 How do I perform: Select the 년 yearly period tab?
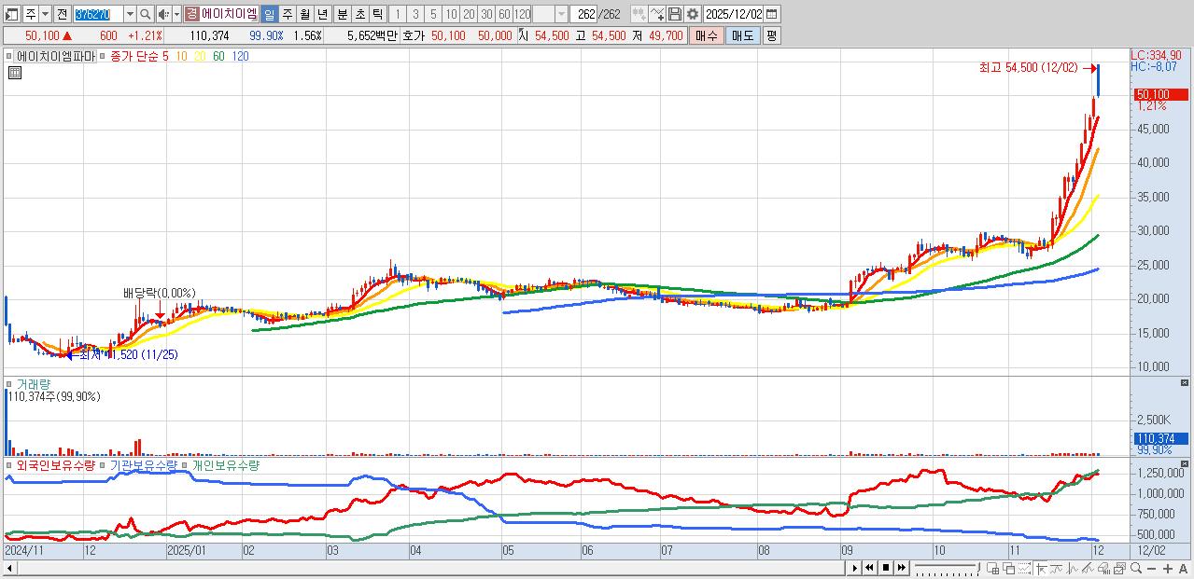click(322, 14)
